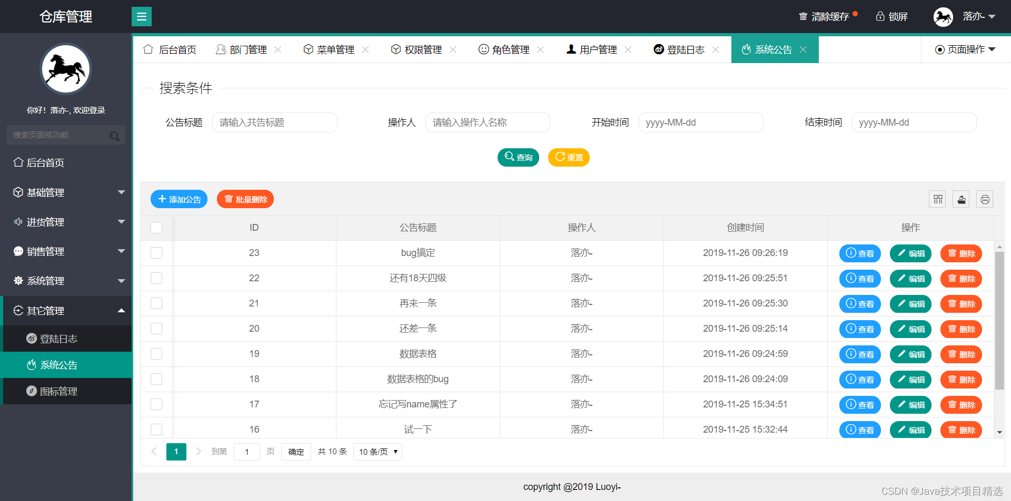Check the row checkbox for ID 17
This screenshot has width=1011, height=501.
pos(156,404)
